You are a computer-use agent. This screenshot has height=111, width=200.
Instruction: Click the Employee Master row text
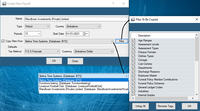[x=147, y=76]
